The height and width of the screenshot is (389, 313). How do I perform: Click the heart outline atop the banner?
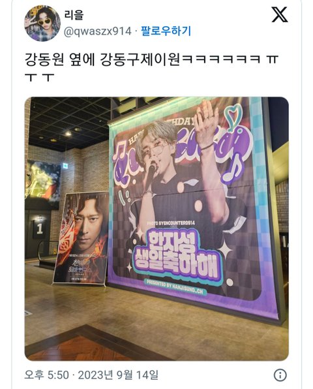pos(235,117)
